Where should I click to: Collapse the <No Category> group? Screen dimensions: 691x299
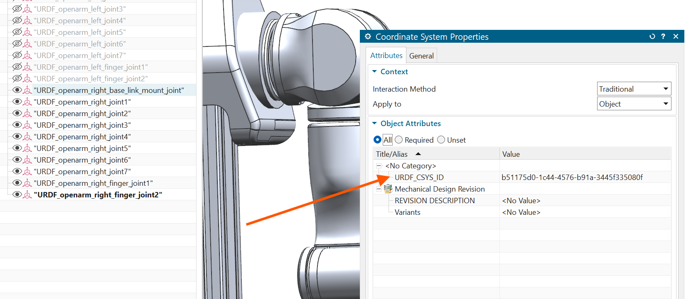379,166
